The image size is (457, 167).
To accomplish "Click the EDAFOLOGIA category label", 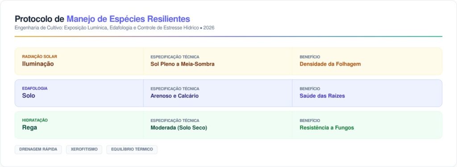I will [35, 88].
